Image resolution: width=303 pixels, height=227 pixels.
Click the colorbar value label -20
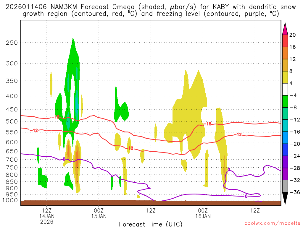click(x=295, y=144)
